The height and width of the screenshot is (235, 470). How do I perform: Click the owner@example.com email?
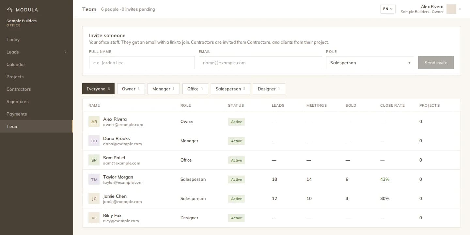click(123, 125)
